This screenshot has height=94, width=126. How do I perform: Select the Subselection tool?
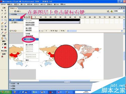coord(5,11)
